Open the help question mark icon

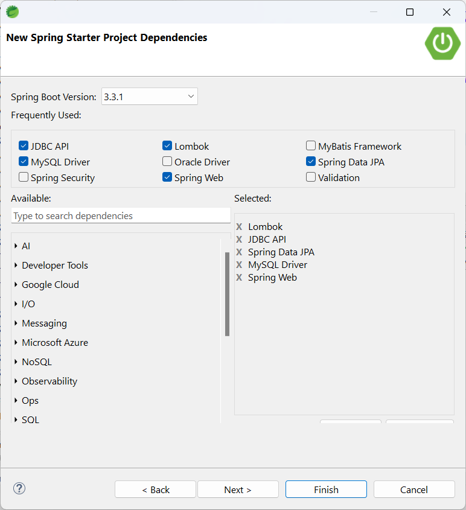(19, 488)
